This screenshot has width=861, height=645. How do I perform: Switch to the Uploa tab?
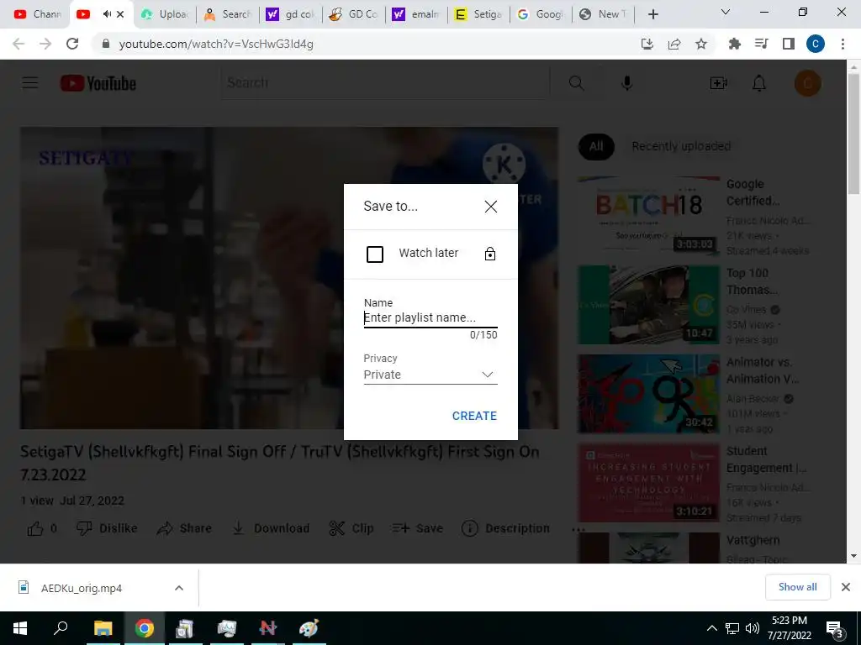click(164, 14)
